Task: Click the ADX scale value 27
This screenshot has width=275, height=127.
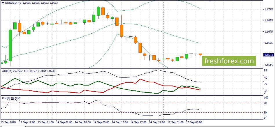Action: click(x=265, y=84)
